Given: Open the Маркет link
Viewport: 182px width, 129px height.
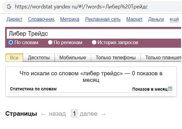Looking at the screenshot, I should [x=134, y=19].
